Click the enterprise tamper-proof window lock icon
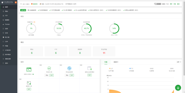 [90, 68]
